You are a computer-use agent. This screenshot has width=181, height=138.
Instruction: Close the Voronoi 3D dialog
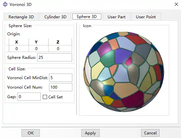click(x=176, y=4)
